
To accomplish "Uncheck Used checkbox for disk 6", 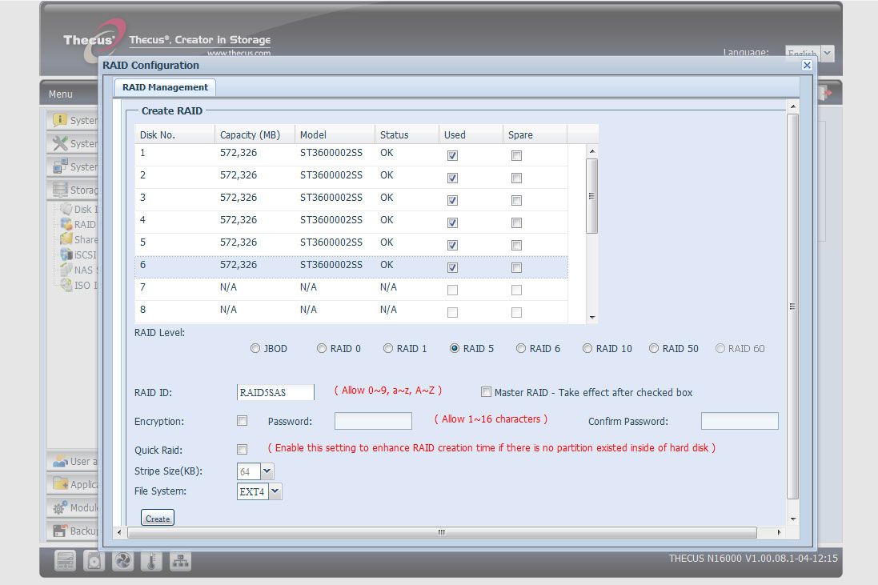I will coord(452,267).
